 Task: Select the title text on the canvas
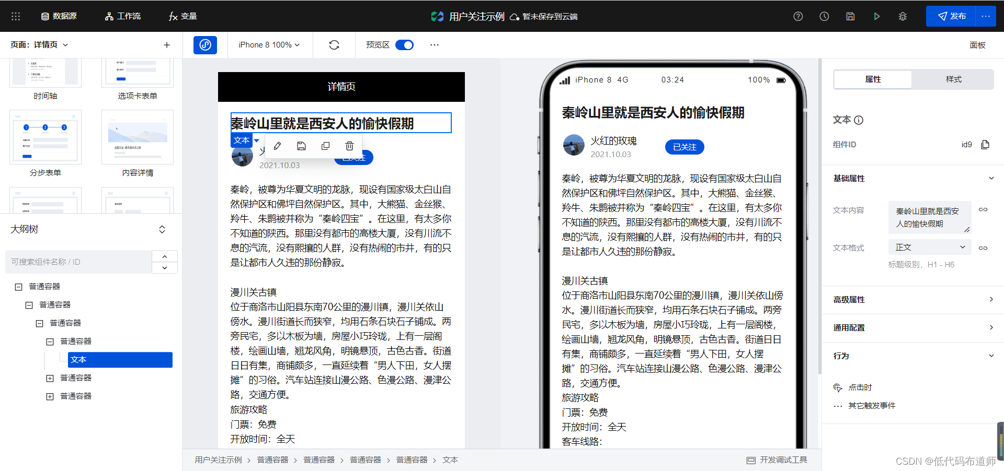click(341, 123)
